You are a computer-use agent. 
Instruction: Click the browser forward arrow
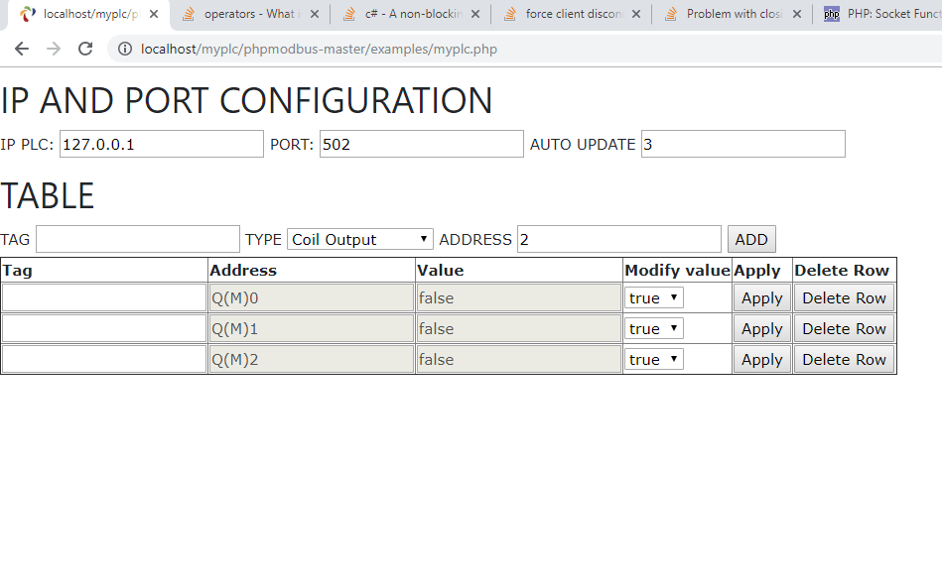(54, 48)
